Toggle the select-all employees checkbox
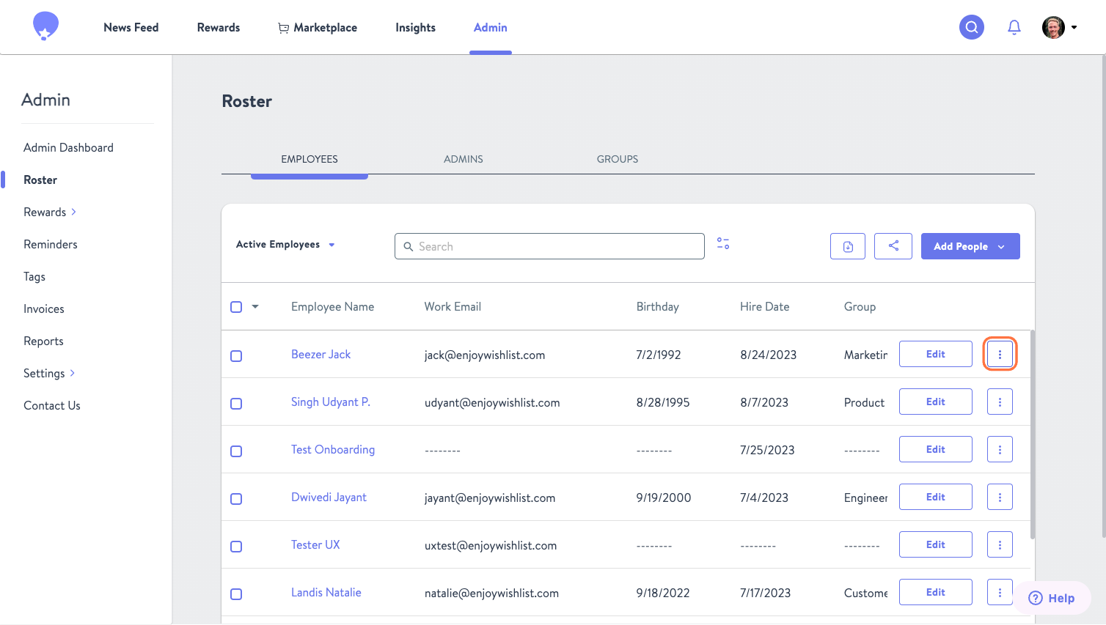 tap(236, 307)
